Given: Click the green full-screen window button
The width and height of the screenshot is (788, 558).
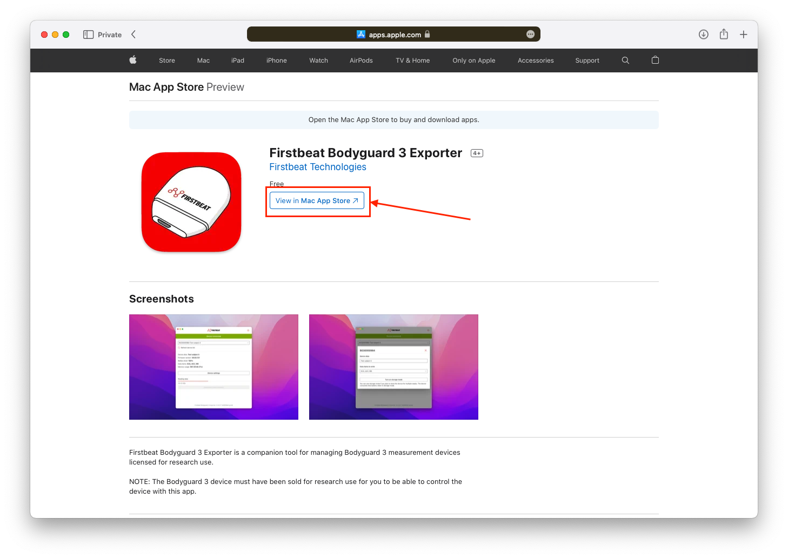Looking at the screenshot, I should (66, 35).
